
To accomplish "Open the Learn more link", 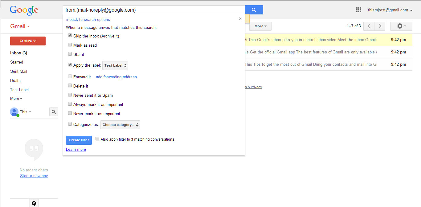I will click(x=76, y=149).
